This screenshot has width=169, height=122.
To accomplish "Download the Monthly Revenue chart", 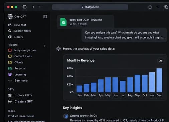I will click(x=161, y=61).
